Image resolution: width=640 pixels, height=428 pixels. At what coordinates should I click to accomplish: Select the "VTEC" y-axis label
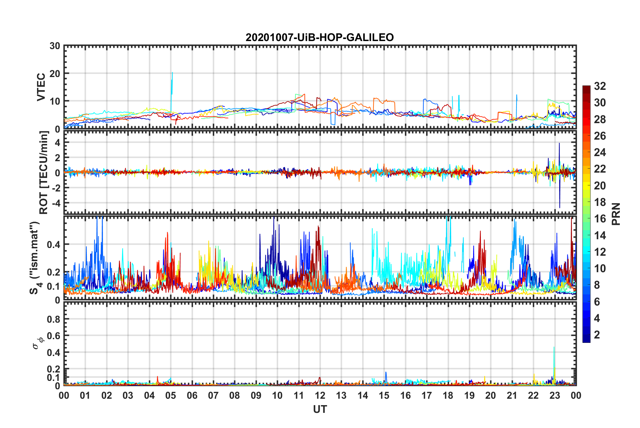point(41,87)
